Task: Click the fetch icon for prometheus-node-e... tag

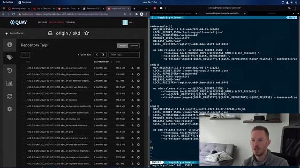Action: 132,75
